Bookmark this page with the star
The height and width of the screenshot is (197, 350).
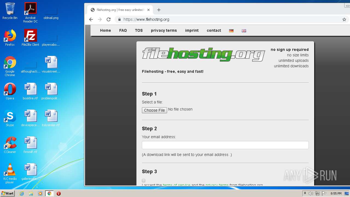[344, 19]
